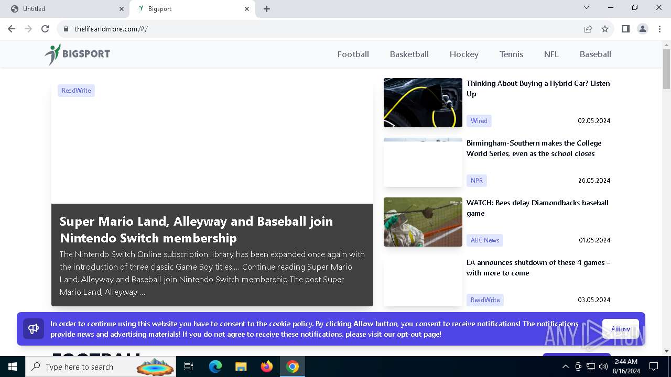This screenshot has height=377, width=671.
Task: Open Birmingham-Southern College World Series article
Action: (534, 148)
